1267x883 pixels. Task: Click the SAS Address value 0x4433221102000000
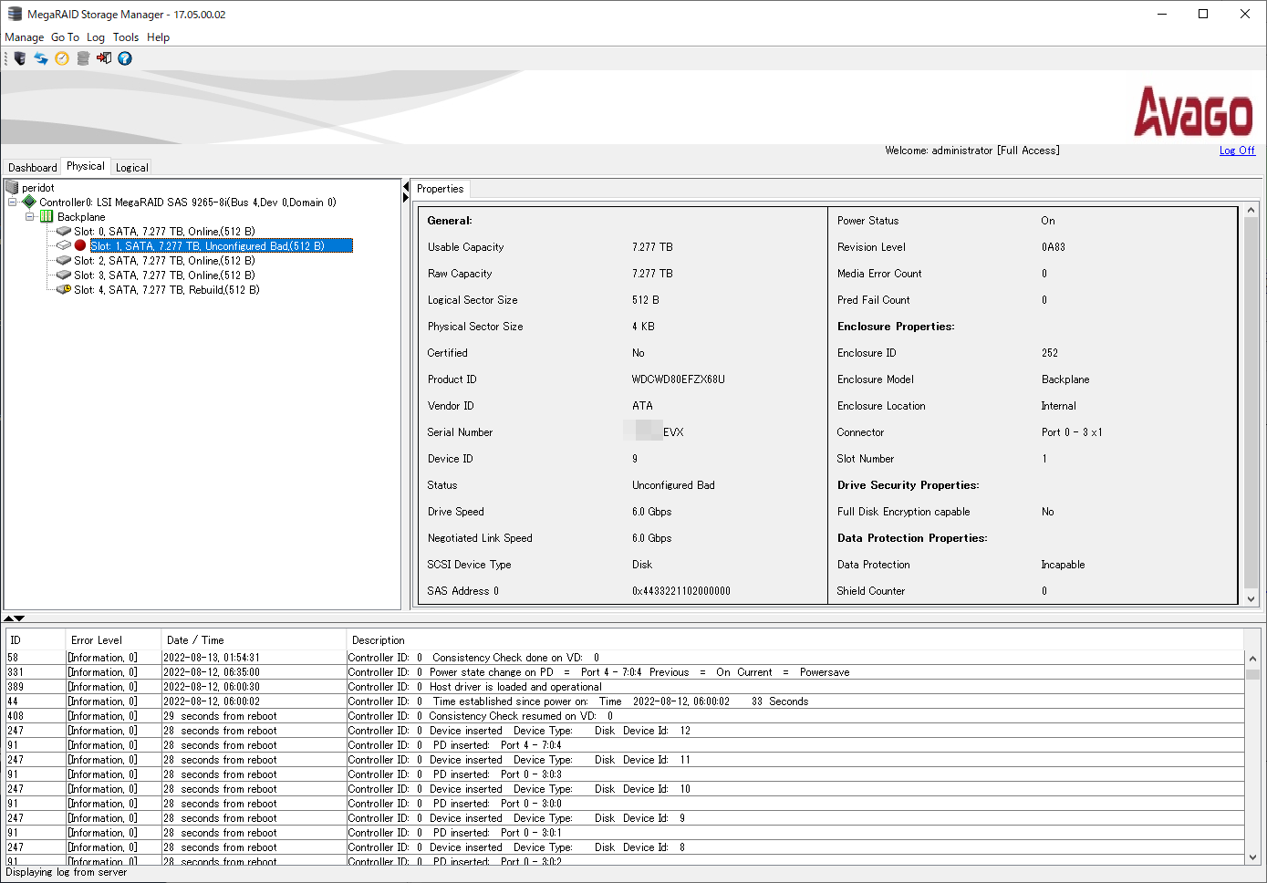[x=681, y=591]
